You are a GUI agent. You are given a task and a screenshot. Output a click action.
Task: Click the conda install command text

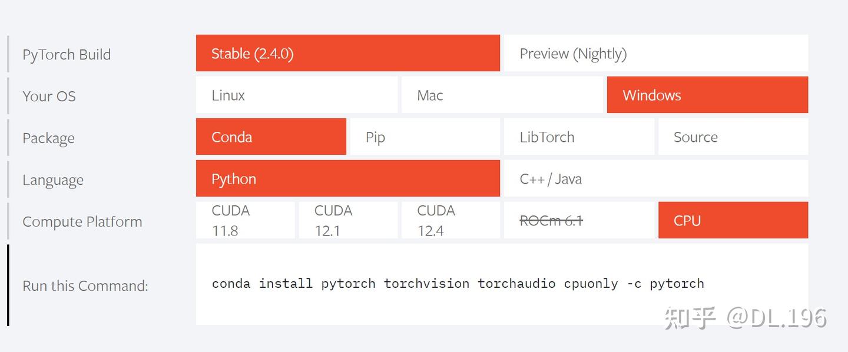[x=458, y=284]
